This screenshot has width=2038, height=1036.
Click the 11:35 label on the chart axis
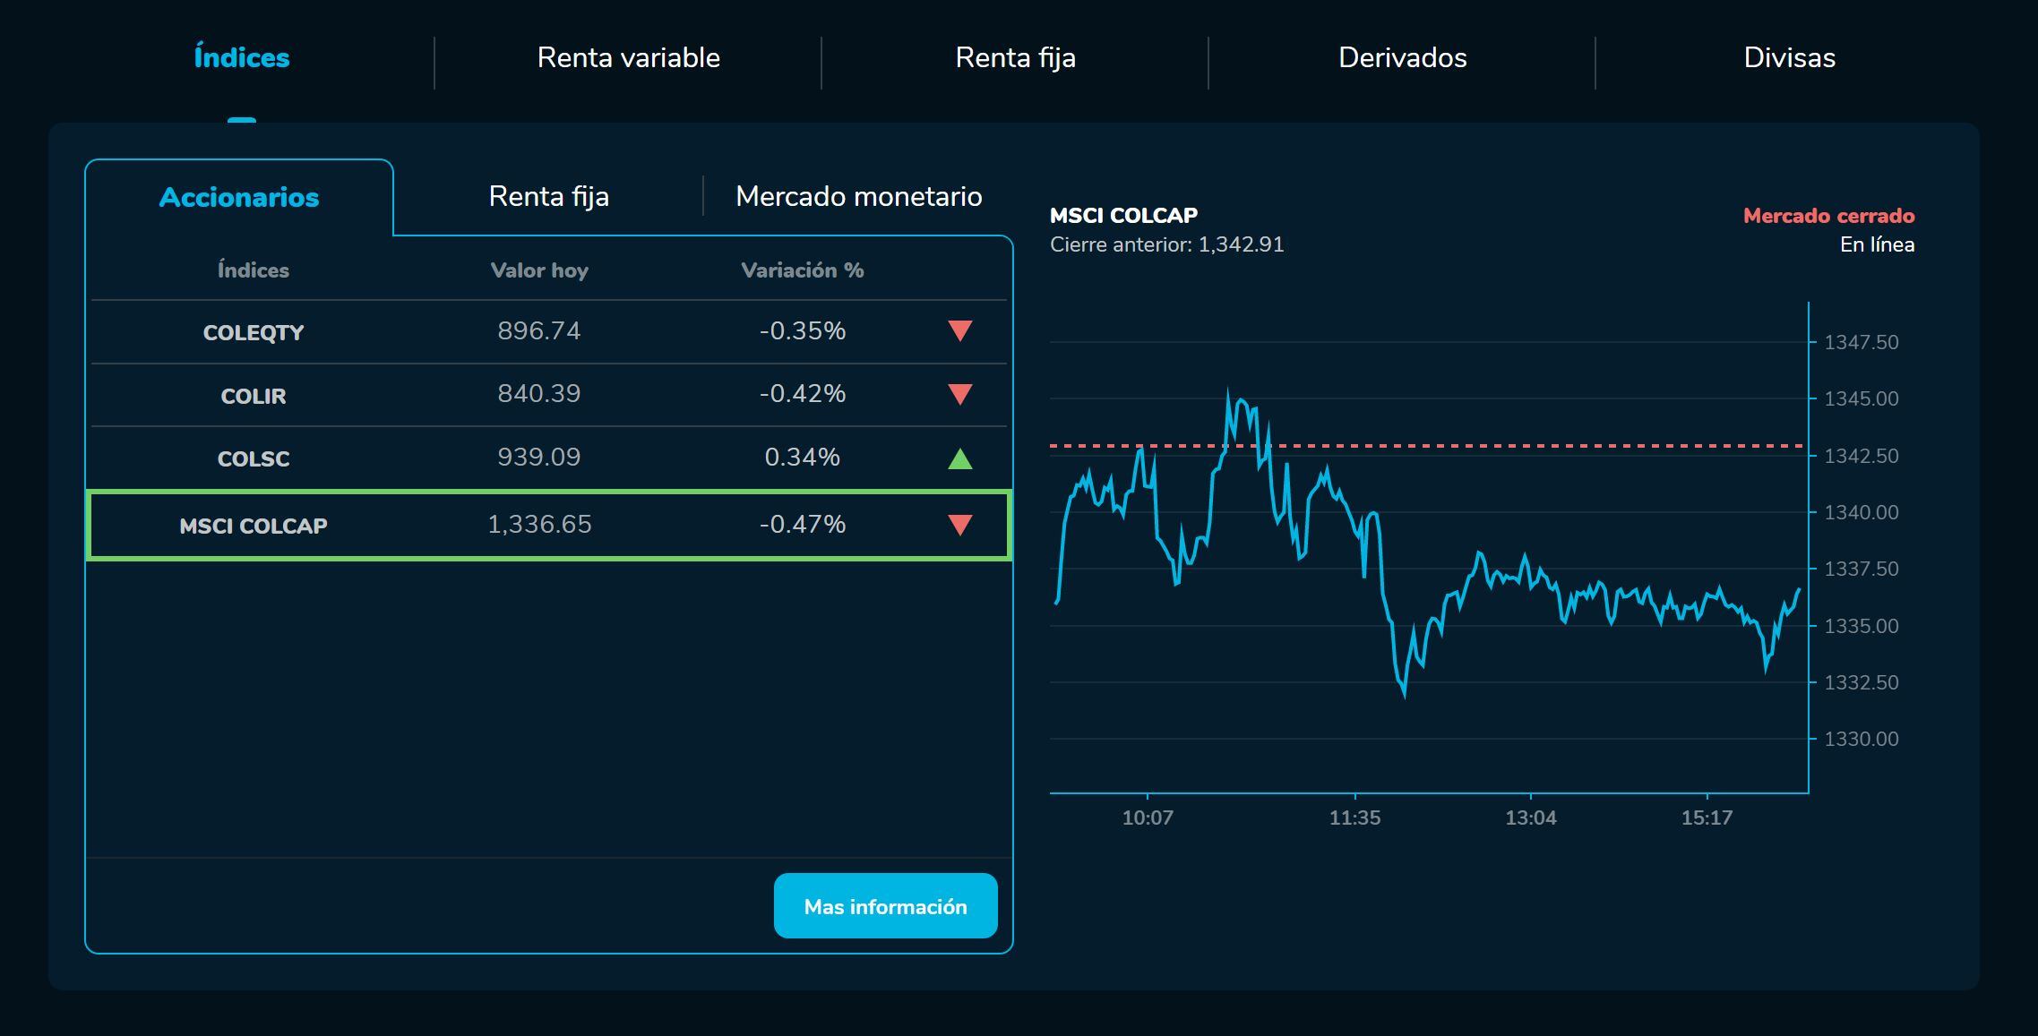pos(1356,817)
